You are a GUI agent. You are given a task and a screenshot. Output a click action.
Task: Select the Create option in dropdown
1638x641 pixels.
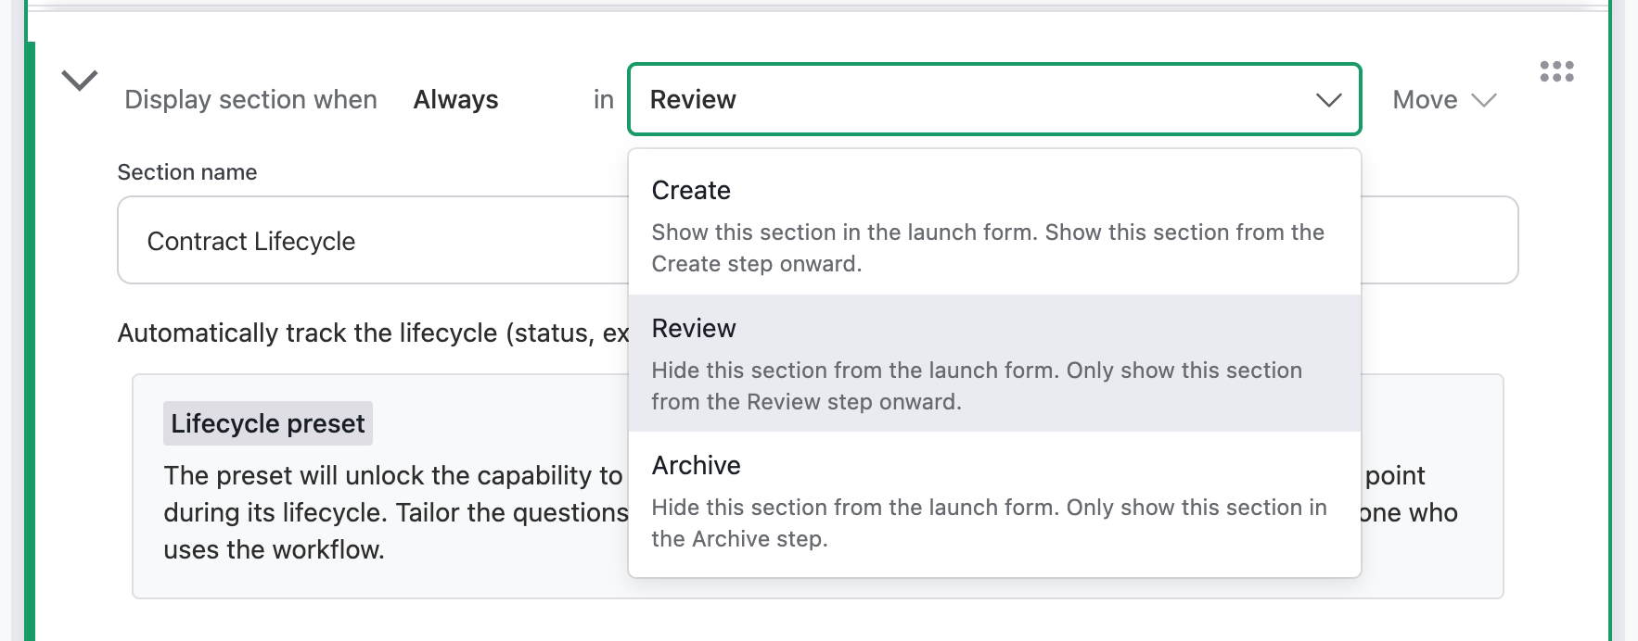994,226
